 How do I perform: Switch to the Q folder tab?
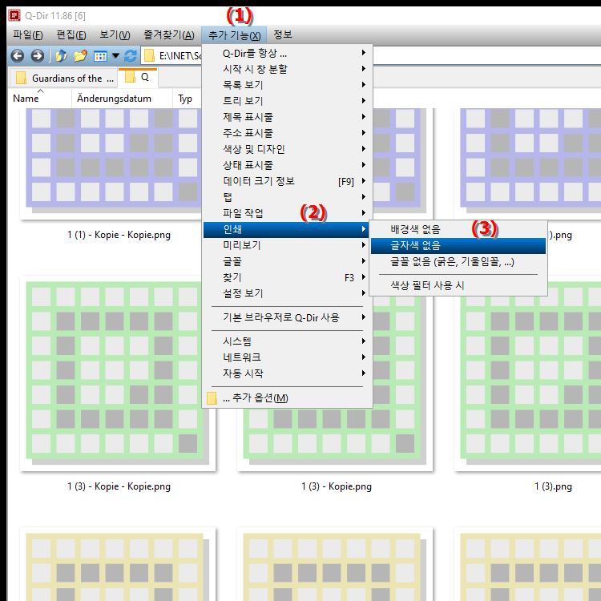(x=138, y=78)
